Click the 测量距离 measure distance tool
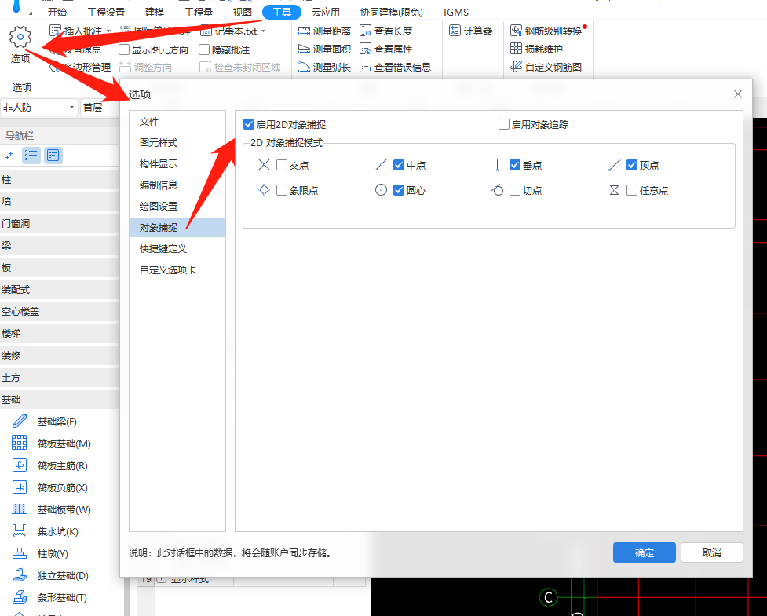 (x=324, y=31)
